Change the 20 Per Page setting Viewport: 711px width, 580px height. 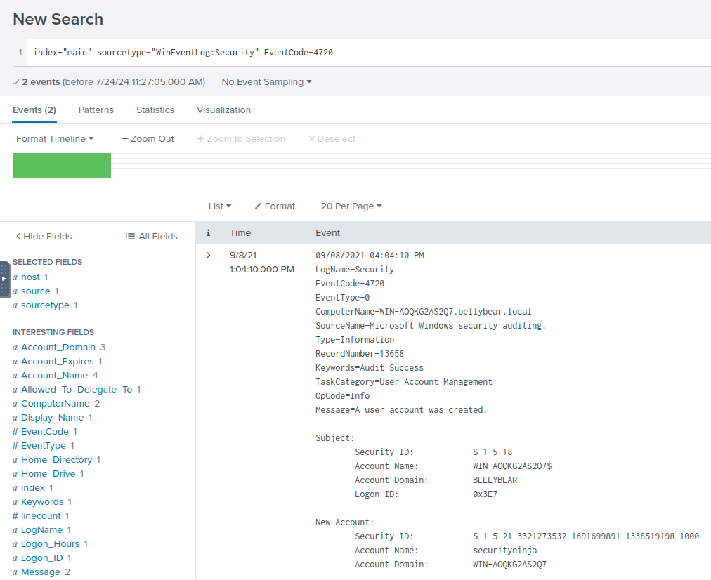pos(351,206)
